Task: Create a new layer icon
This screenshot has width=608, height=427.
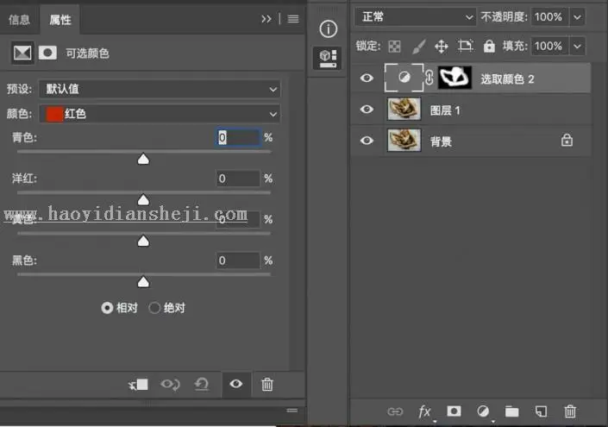Action: (541, 411)
